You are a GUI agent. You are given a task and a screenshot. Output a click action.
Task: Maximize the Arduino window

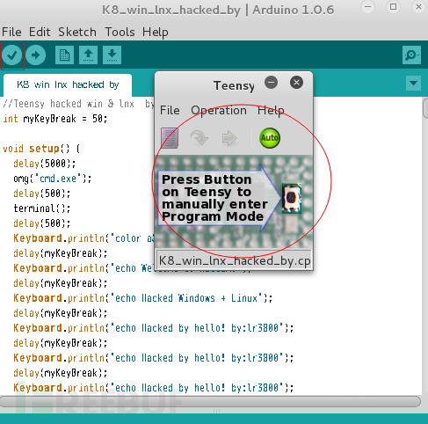pos(393,7)
